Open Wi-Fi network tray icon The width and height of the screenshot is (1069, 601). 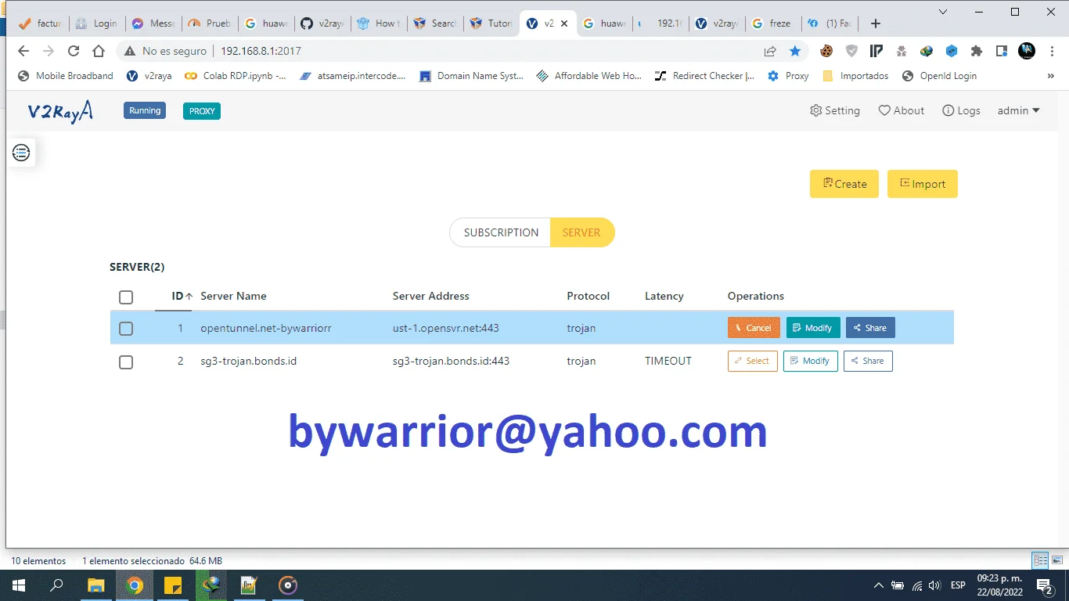(916, 585)
